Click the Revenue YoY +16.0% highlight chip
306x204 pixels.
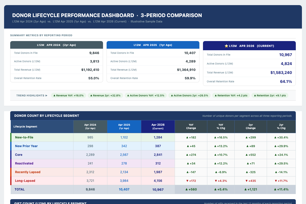click(x=68, y=95)
